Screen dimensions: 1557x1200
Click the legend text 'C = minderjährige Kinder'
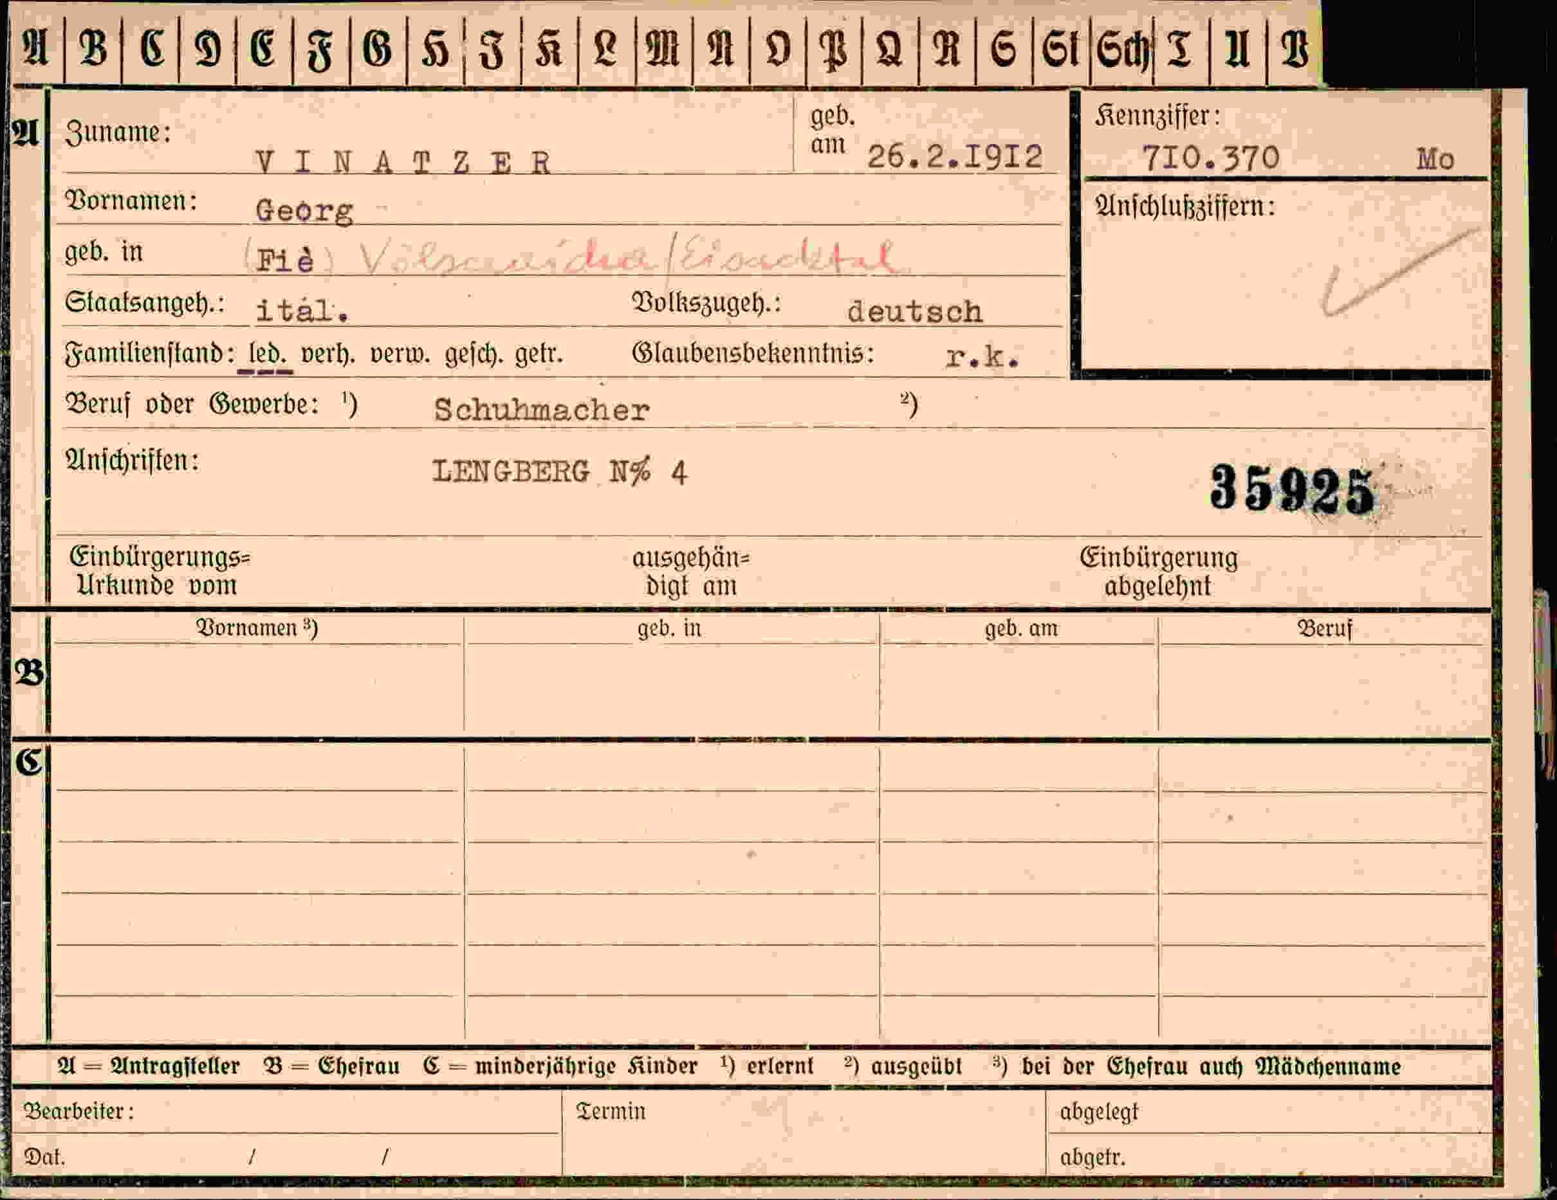tap(560, 1067)
